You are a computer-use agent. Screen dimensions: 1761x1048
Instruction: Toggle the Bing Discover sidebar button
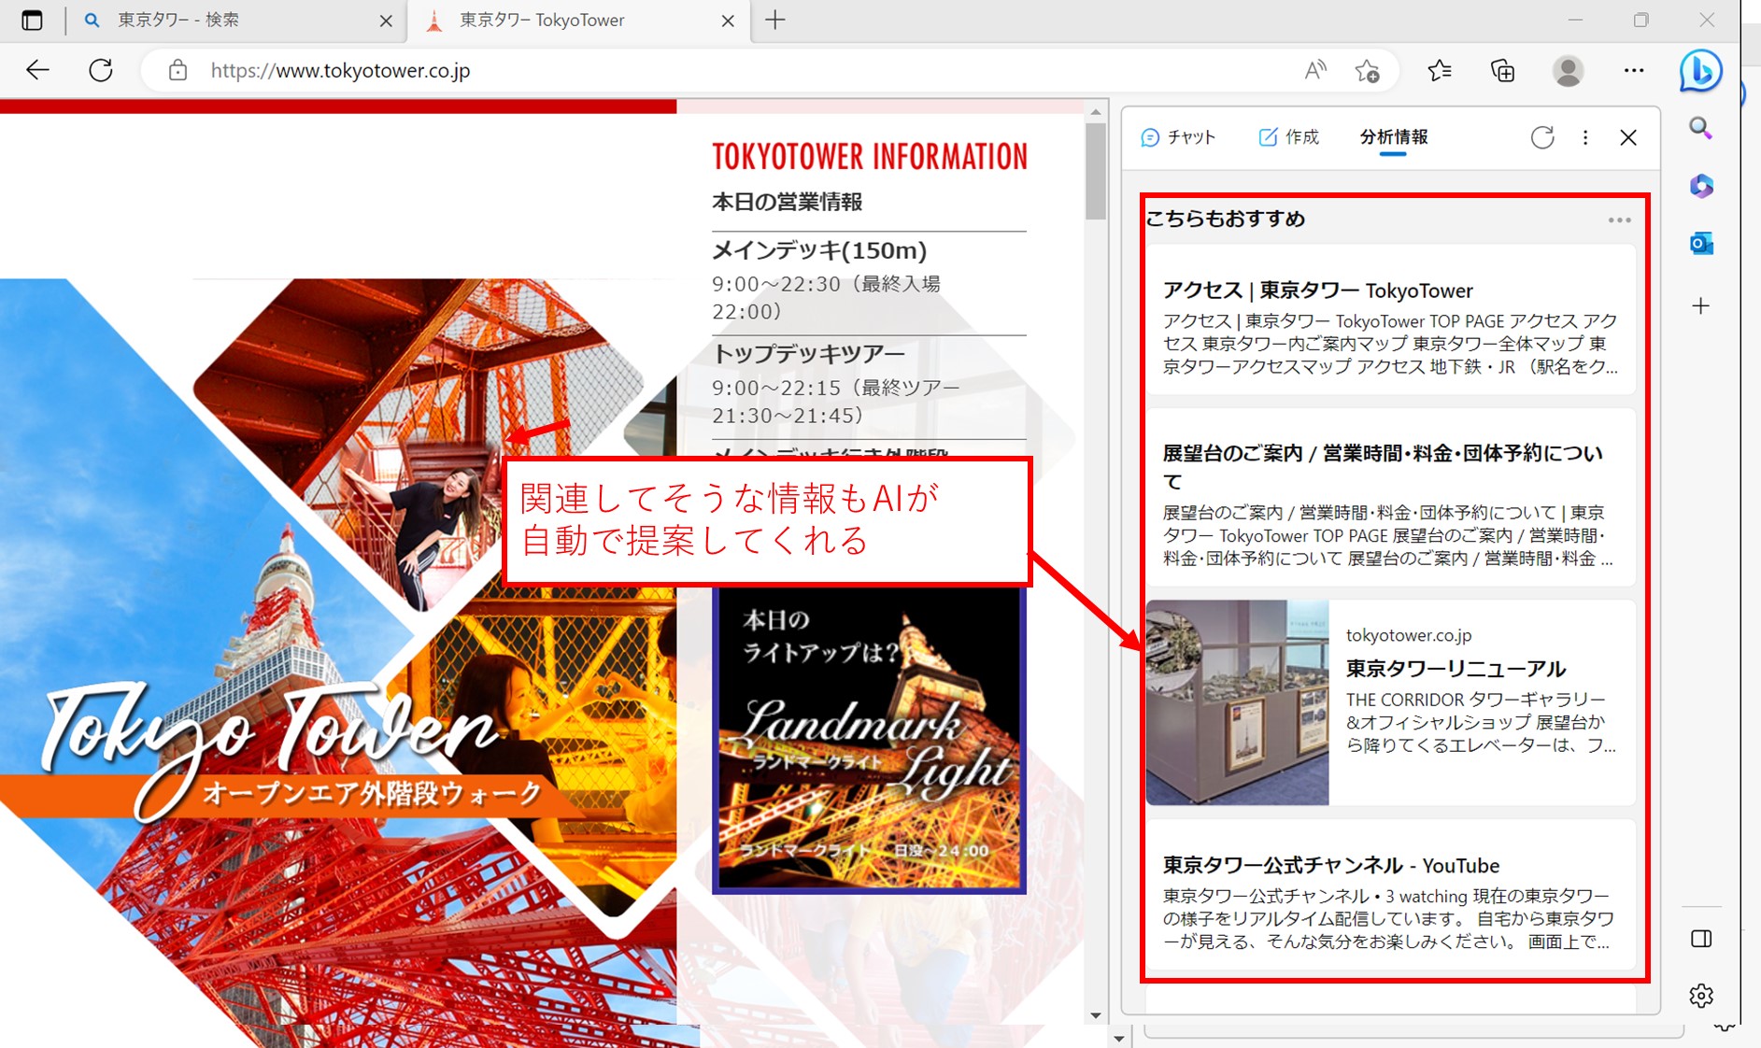pyautogui.click(x=1700, y=71)
